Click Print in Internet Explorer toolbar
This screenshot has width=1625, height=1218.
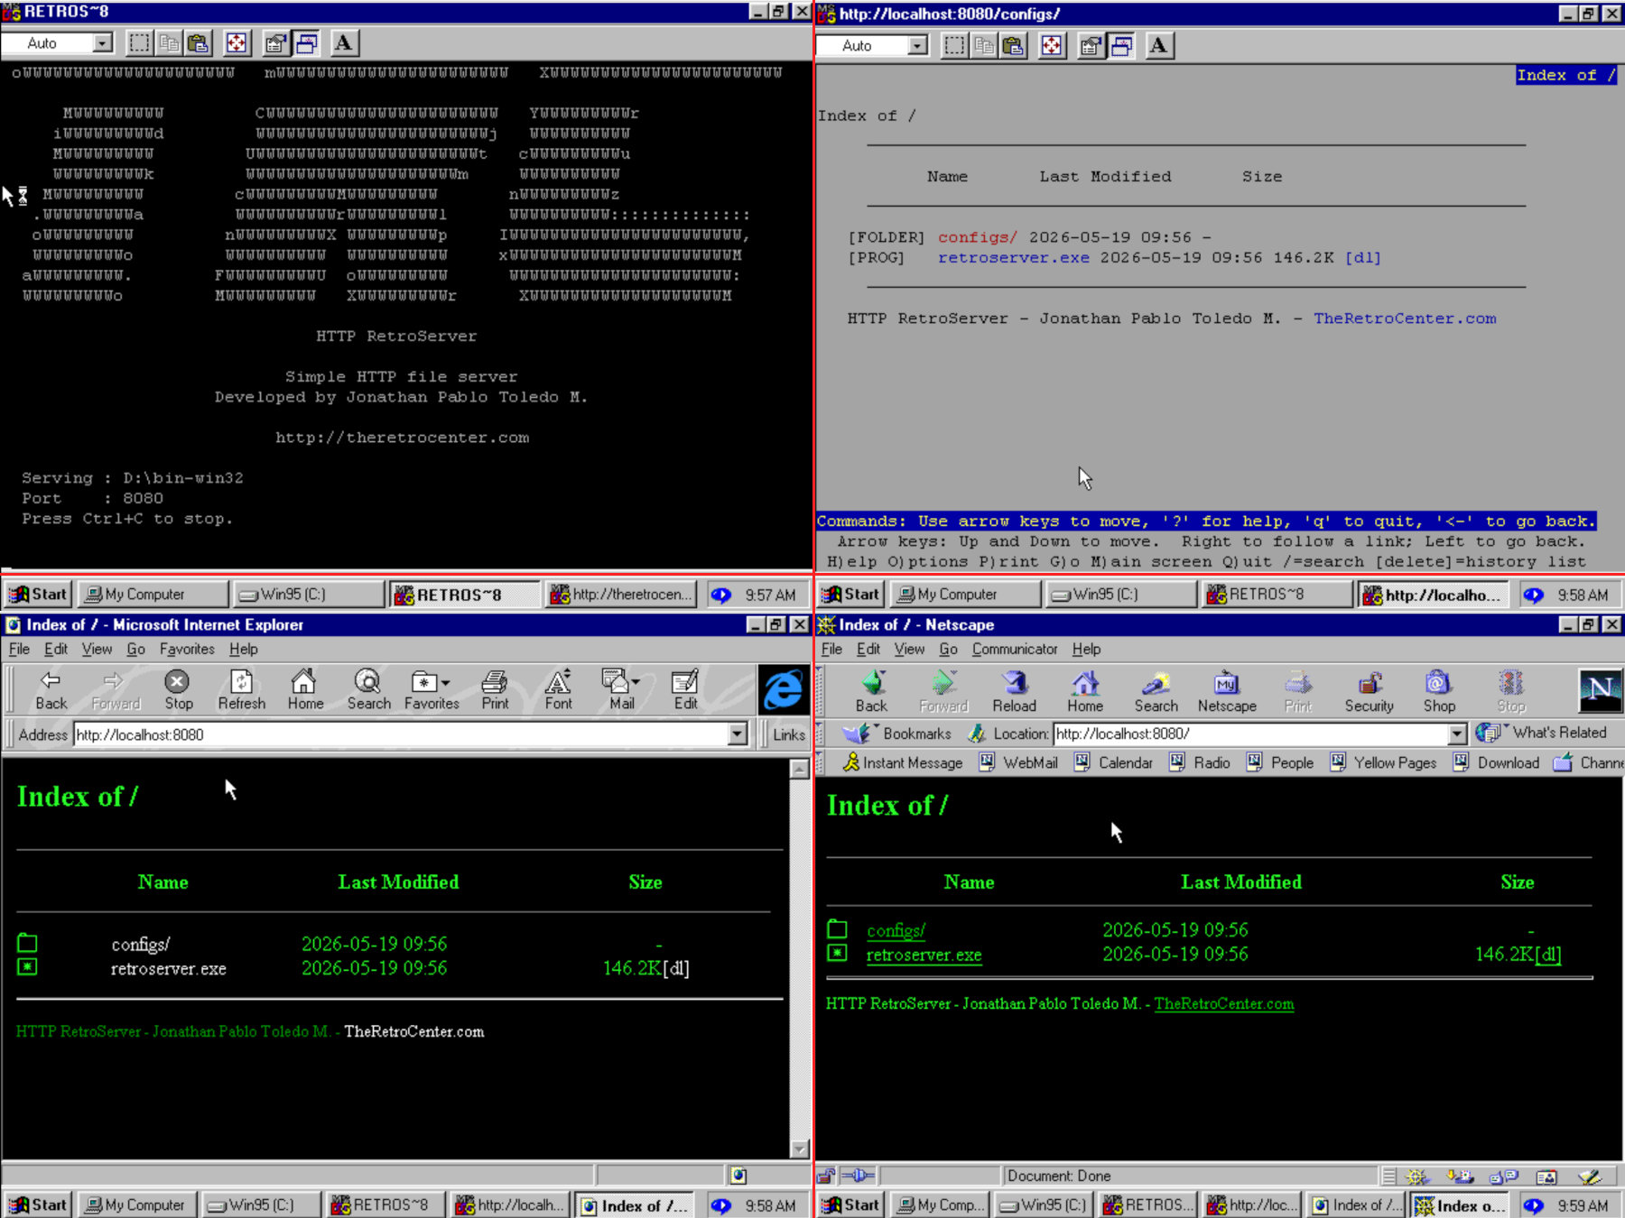click(495, 690)
